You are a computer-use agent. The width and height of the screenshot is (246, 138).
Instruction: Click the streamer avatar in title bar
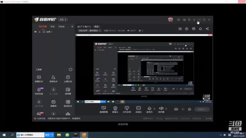pyautogui.click(x=170, y=20)
